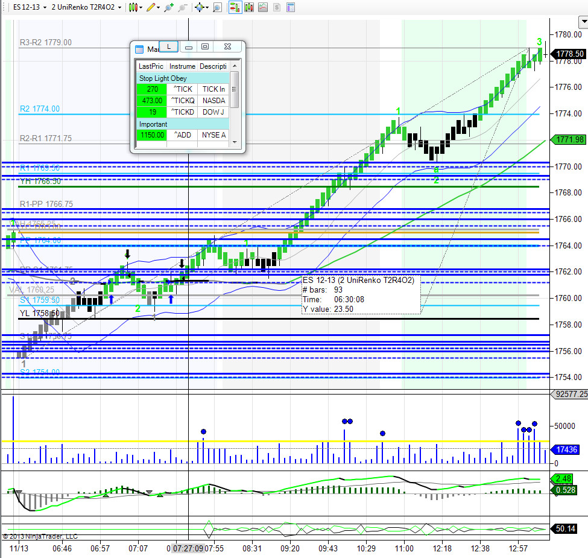
Task: Click the magnifying glass search icon
Action: click(x=217, y=7)
